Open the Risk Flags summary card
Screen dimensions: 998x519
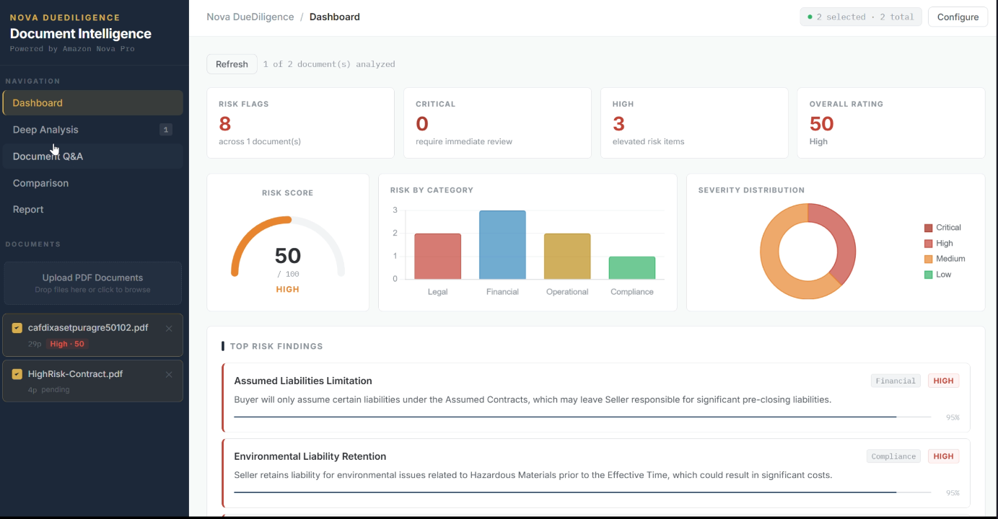[300, 123]
